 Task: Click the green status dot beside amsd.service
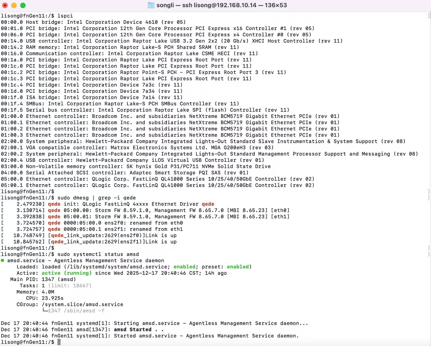pyautogui.click(x=2, y=261)
